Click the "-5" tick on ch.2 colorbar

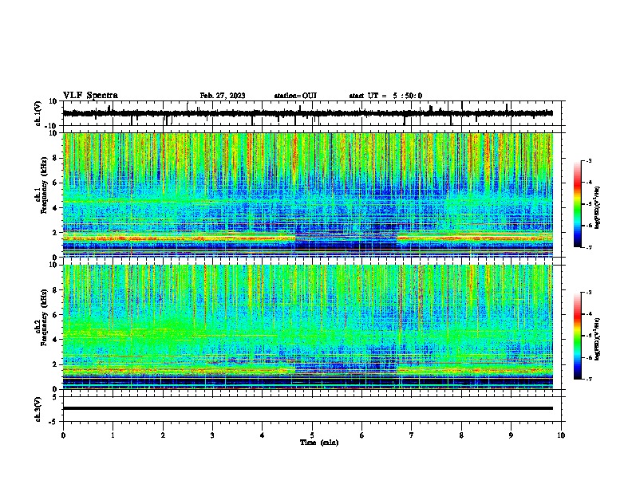click(x=588, y=336)
